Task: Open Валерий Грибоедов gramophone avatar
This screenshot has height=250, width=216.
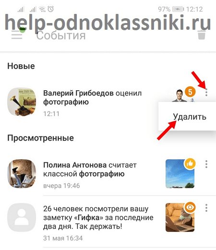Action: [x=22, y=102]
